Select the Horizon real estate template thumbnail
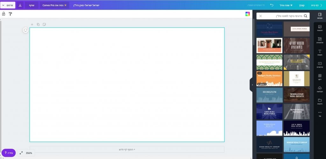 269,95
